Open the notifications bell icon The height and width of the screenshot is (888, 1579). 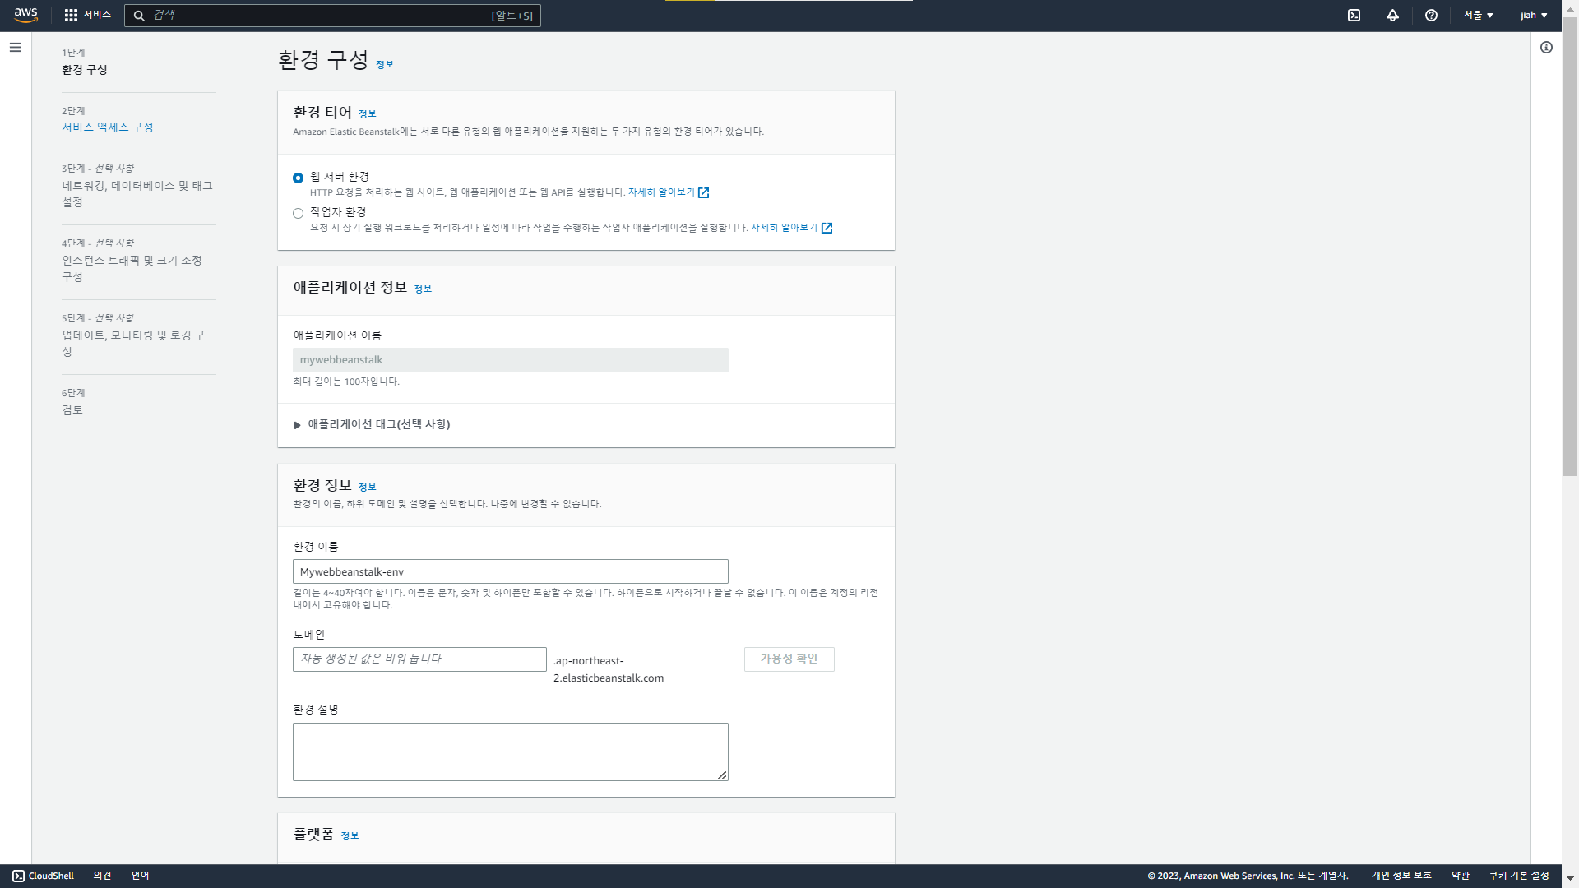(x=1392, y=15)
